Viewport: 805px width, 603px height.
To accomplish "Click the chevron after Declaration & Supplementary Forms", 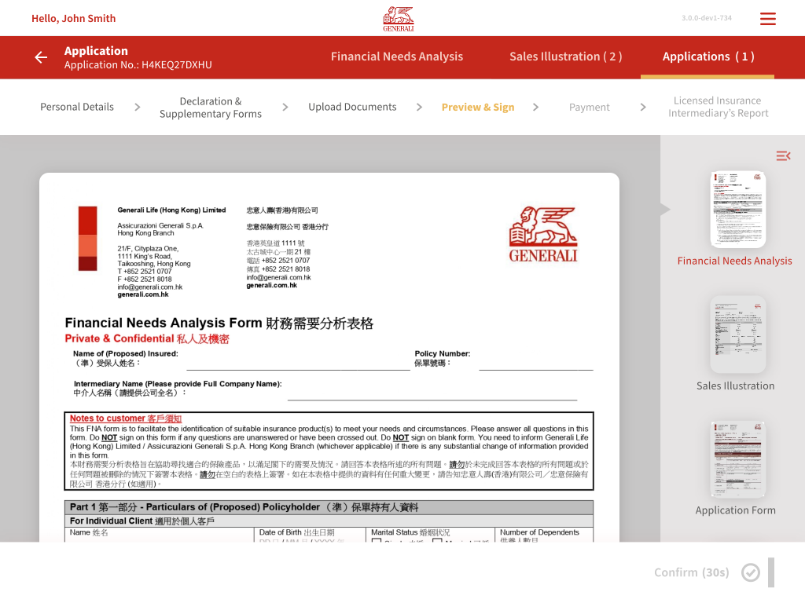I will tap(285, 107).
